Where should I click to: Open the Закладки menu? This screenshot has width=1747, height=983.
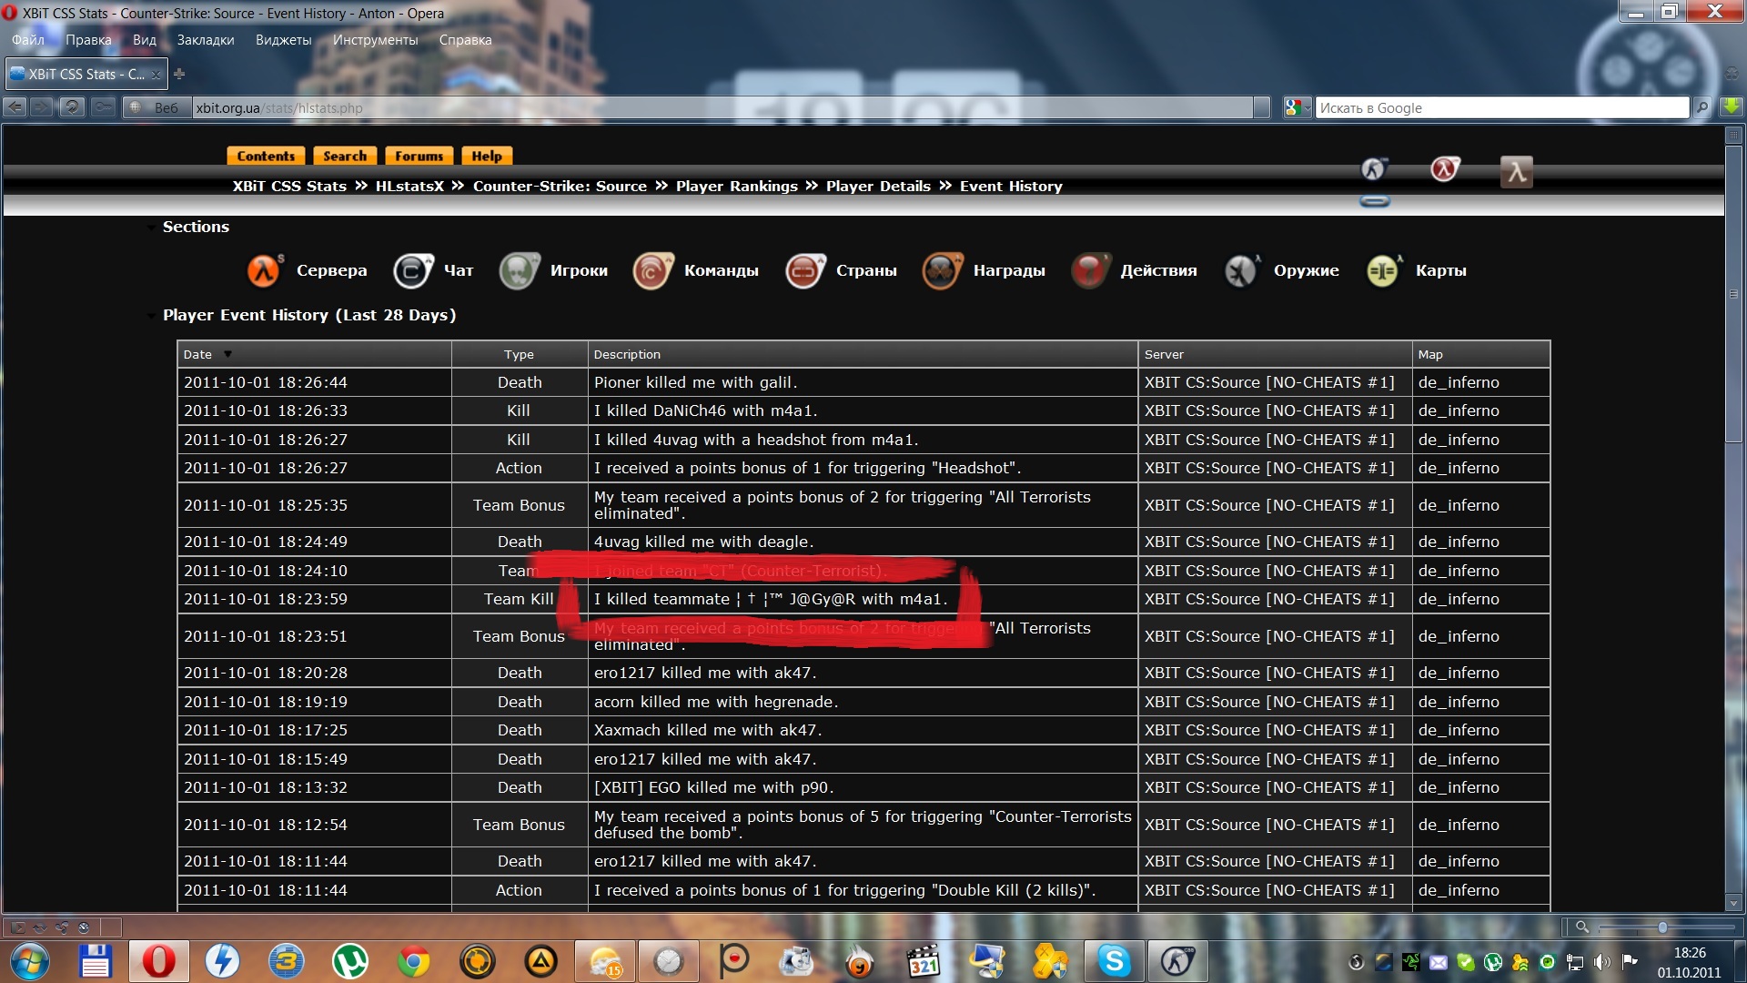pos(206,40)
